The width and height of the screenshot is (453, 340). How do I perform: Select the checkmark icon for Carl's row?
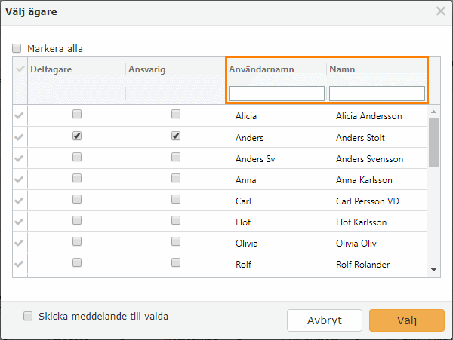point(19,201)
